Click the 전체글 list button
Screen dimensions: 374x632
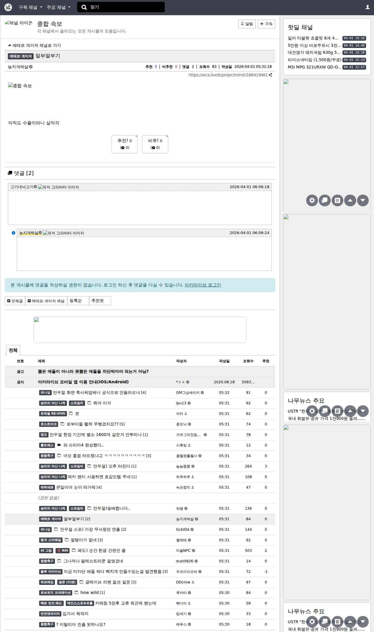tap(15, 301)
